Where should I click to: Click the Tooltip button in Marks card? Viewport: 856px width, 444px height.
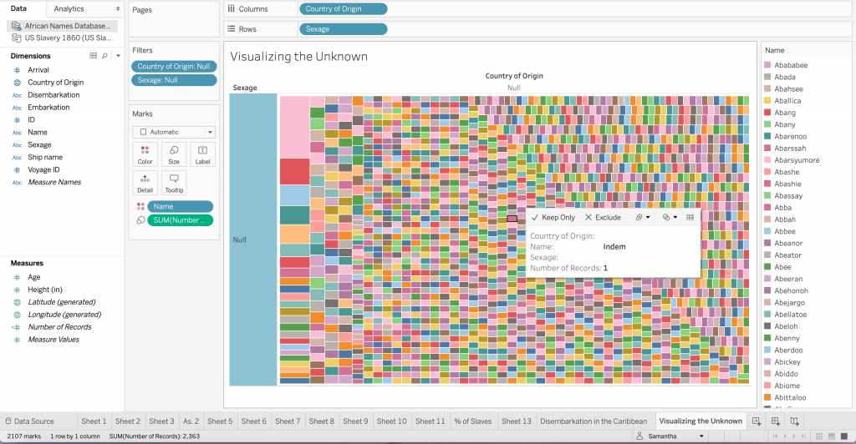coord(173,183)
